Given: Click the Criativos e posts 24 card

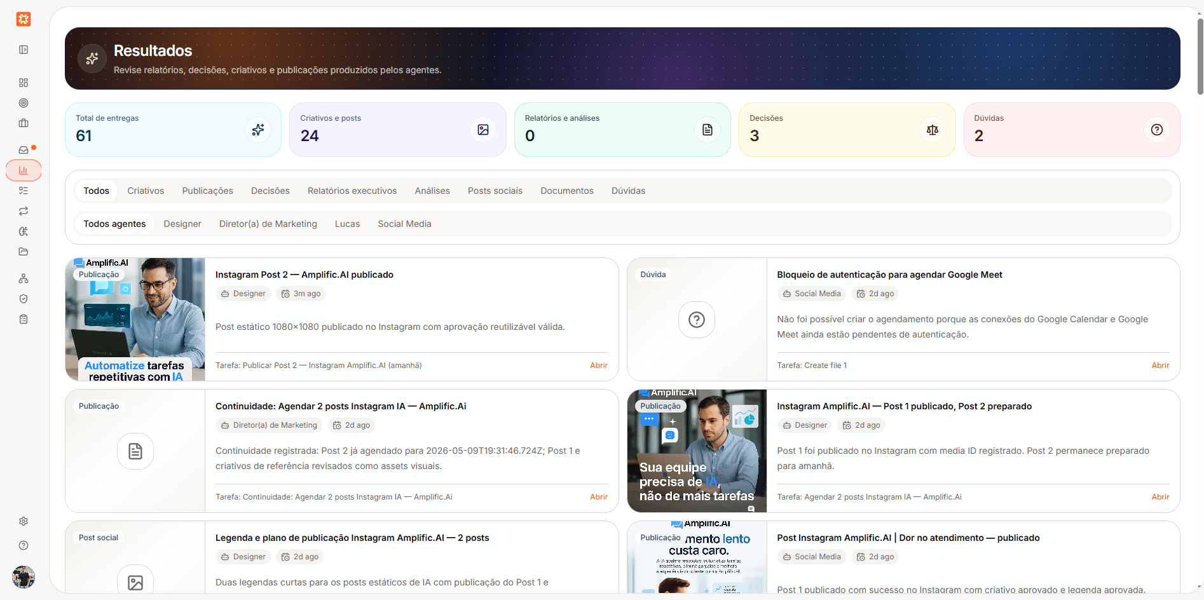Looking at the screenshot, I should (398, 130).
